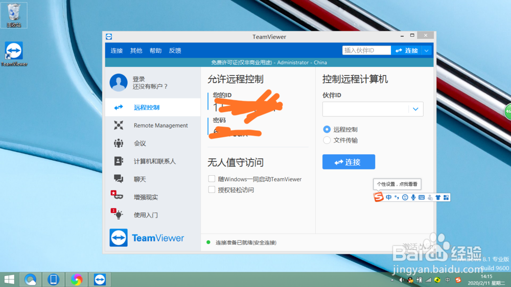This screenshot has width=511, height=287.
Task: Open the 帮助 menu
Action: coord(155,51)
